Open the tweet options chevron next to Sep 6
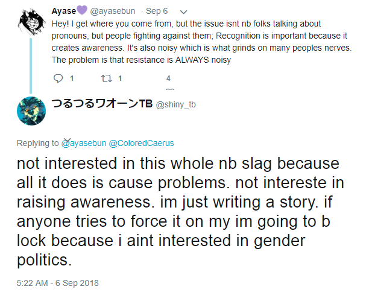 tap(183, 11)
